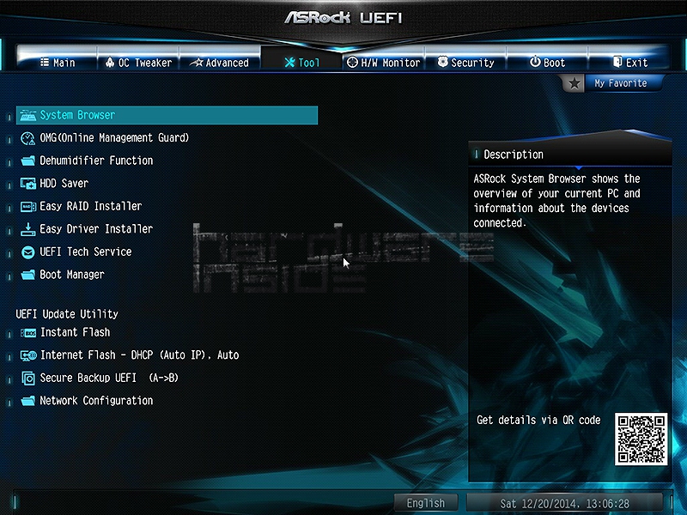Click the My Favorite button
Image resolution: width=687 pixels, height=515 pixels.
click(620, 83)
